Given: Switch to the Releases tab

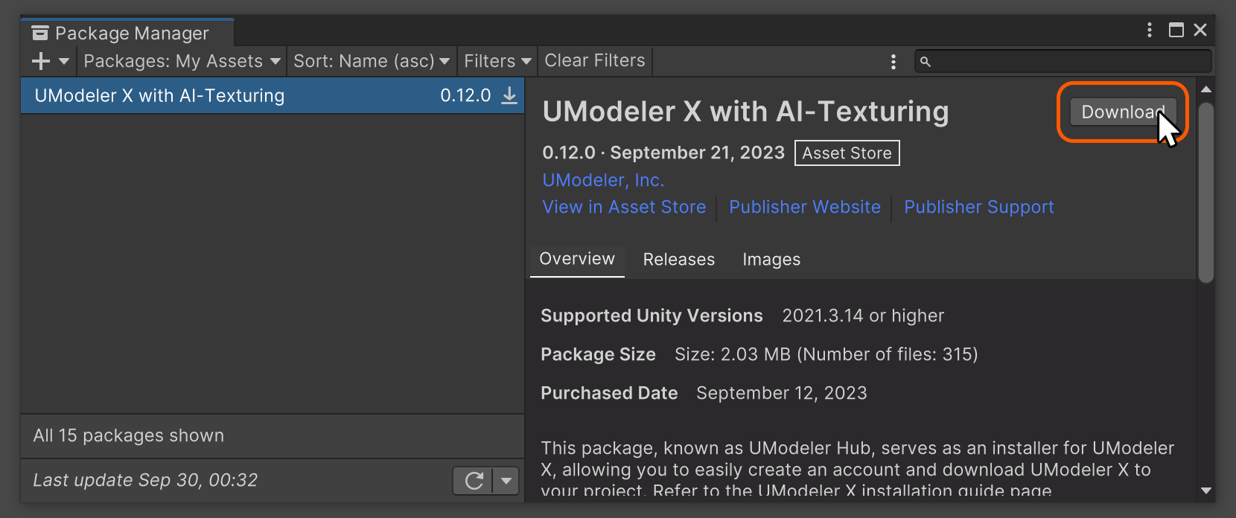Looking at the screenshot, I should (678, 259).
